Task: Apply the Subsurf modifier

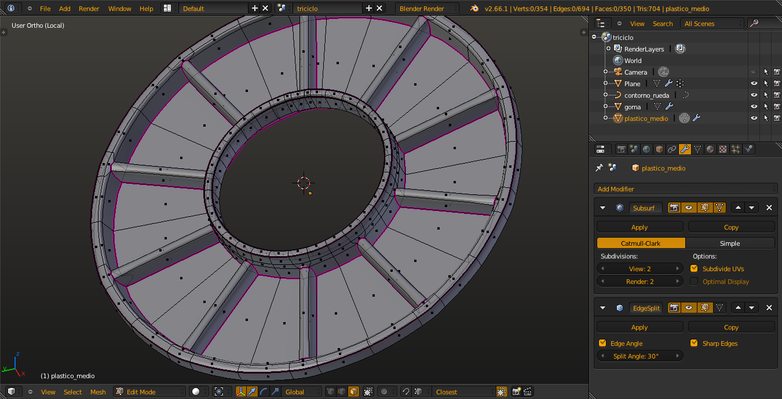Action: 640,227
